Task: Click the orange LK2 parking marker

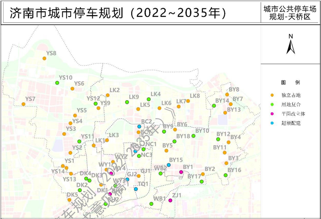Action: pyautogui.click(x=108, y=95)
